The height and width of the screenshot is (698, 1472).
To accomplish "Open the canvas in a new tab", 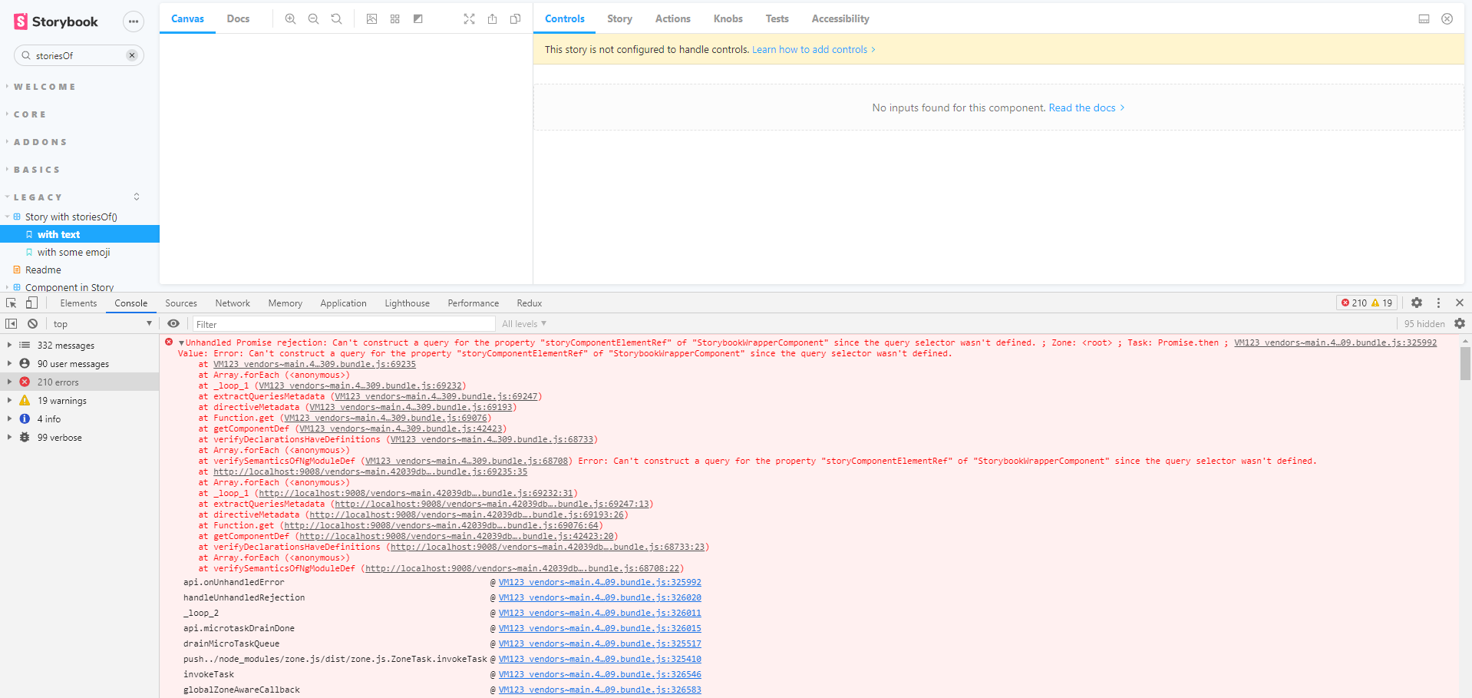I will pos(492,18).
